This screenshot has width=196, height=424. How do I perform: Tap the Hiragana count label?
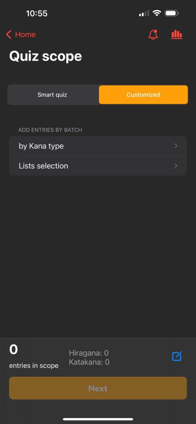point(89,353)
